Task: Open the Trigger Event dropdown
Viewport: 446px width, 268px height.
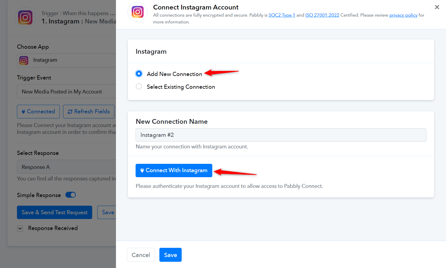Action: [x=66, y=91]
